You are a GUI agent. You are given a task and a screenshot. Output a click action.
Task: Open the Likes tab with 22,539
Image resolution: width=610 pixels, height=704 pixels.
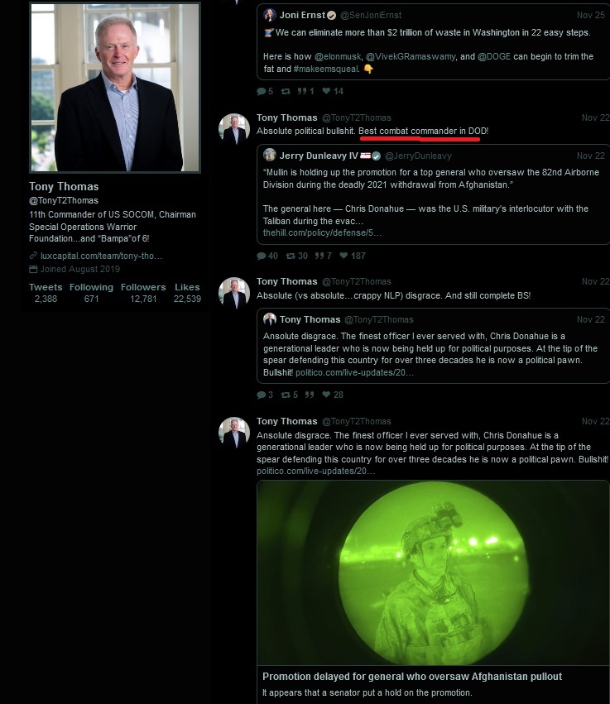(187, 293)
